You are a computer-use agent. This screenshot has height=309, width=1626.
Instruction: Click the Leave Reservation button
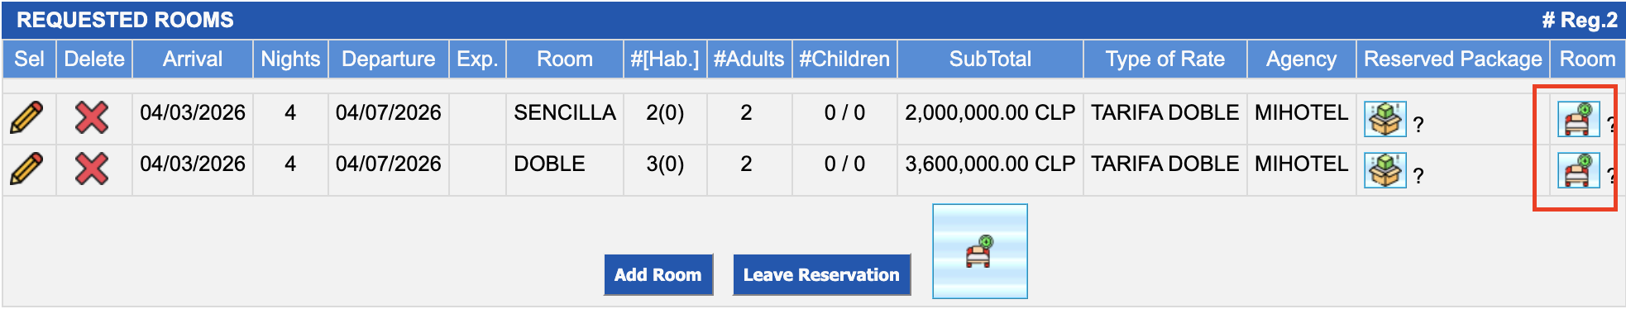pos(820,274)
